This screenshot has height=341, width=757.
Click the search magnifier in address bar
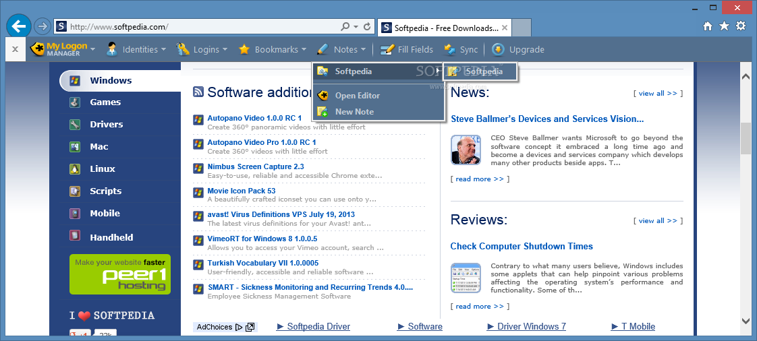point(345,26)
